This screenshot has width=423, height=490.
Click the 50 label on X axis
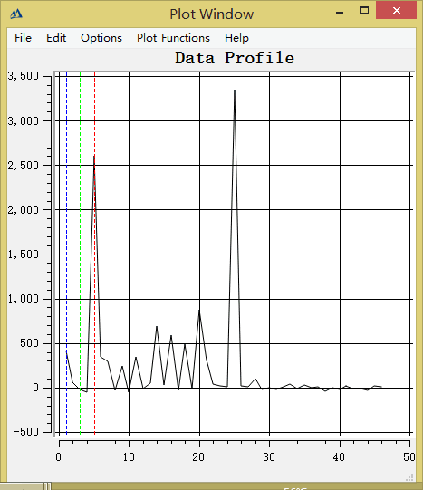tap(409, 457)
